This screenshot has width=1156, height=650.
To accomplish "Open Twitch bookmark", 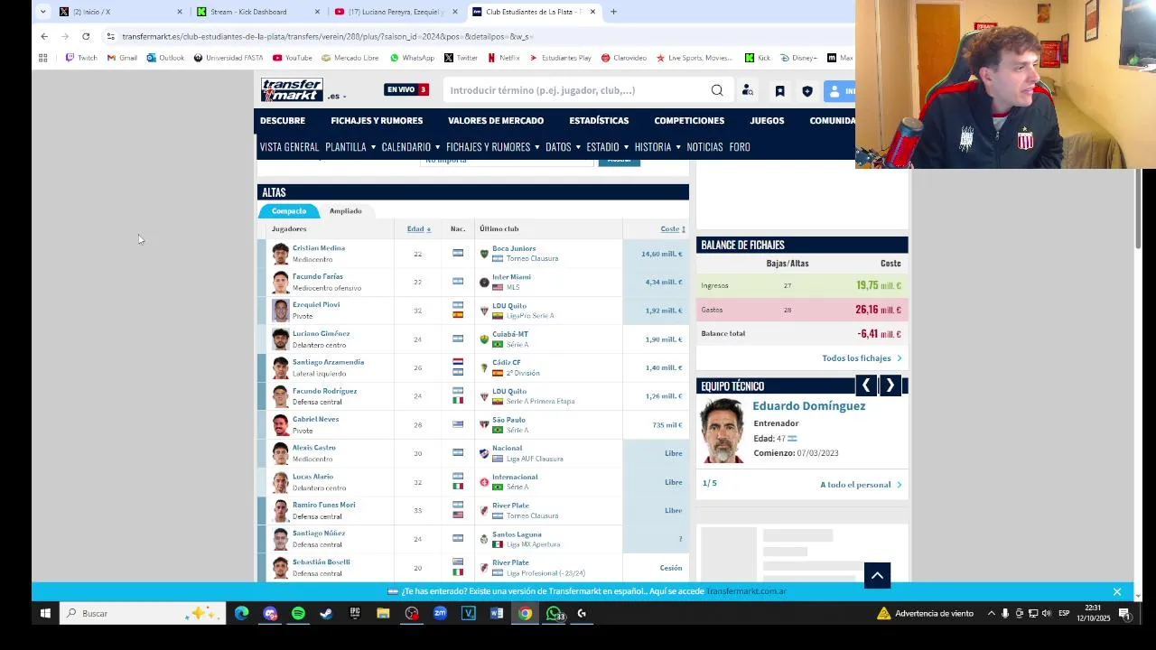I will pos(81,58).
